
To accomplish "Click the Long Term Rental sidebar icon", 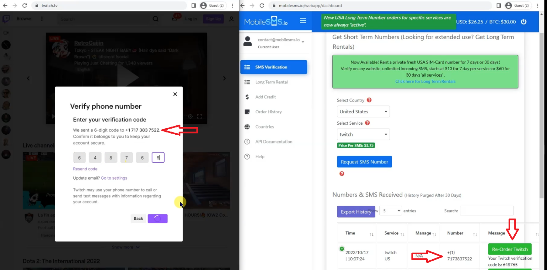I will pyautogui.click(x=247, y=82).
